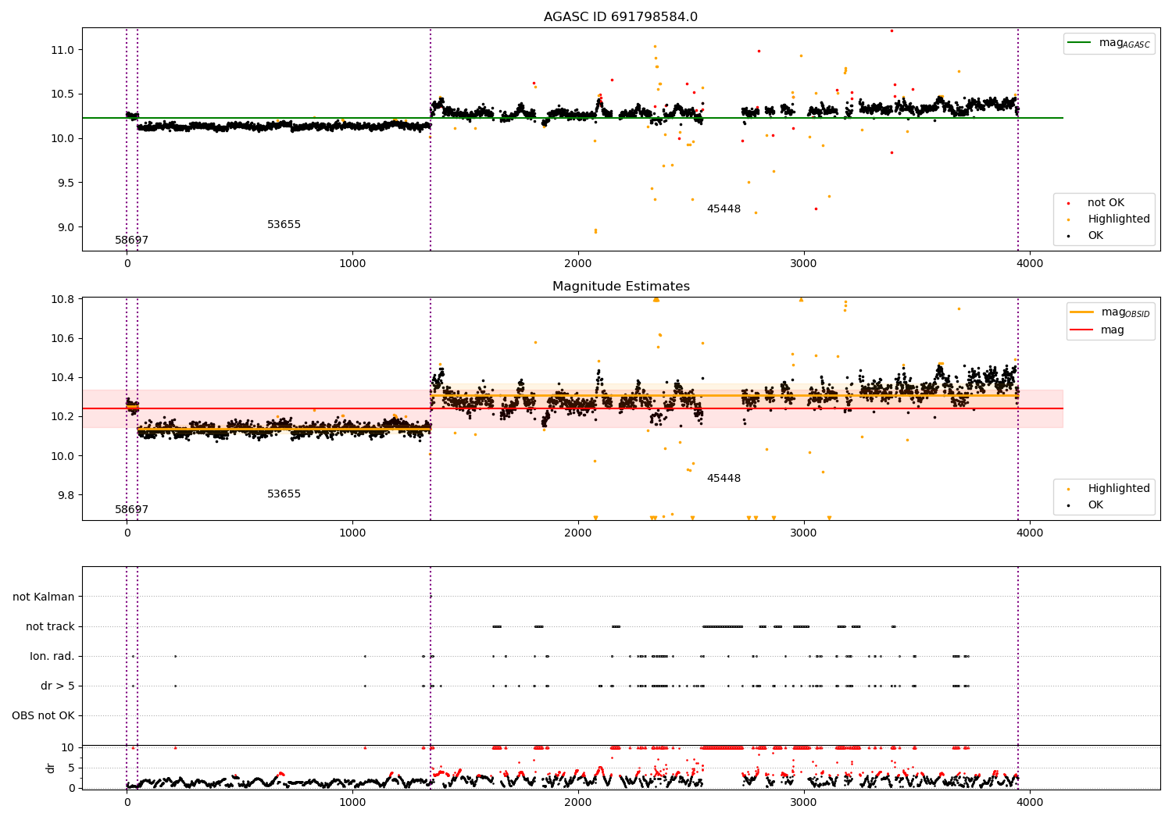Click the 'Ion. rad.' row label
Screen dimensions: 1172x820
(52, 657)
